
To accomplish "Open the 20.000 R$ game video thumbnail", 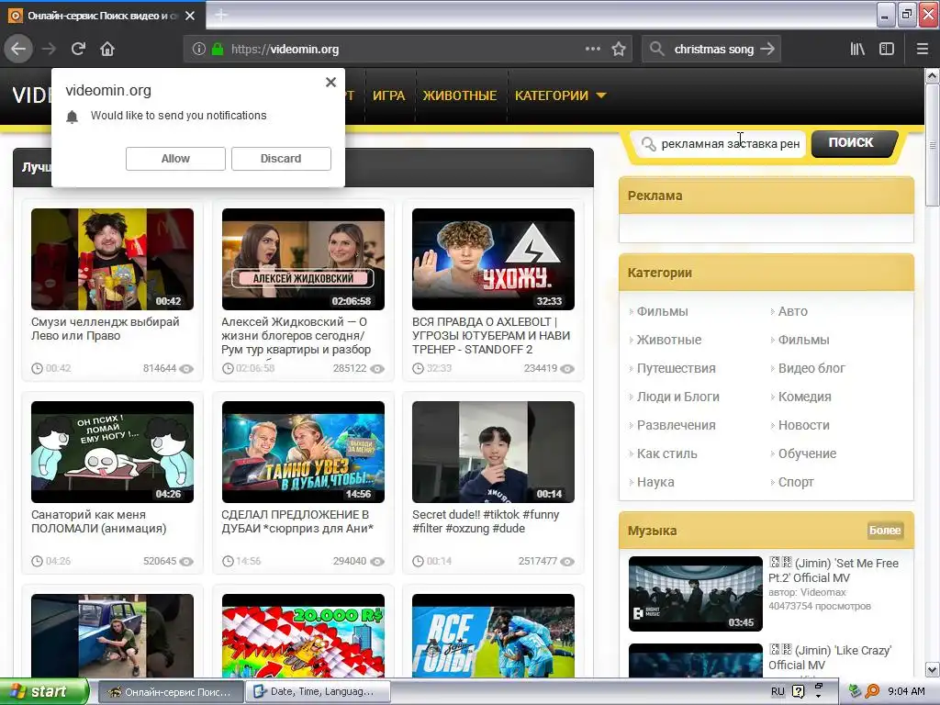I will point(303,635).
